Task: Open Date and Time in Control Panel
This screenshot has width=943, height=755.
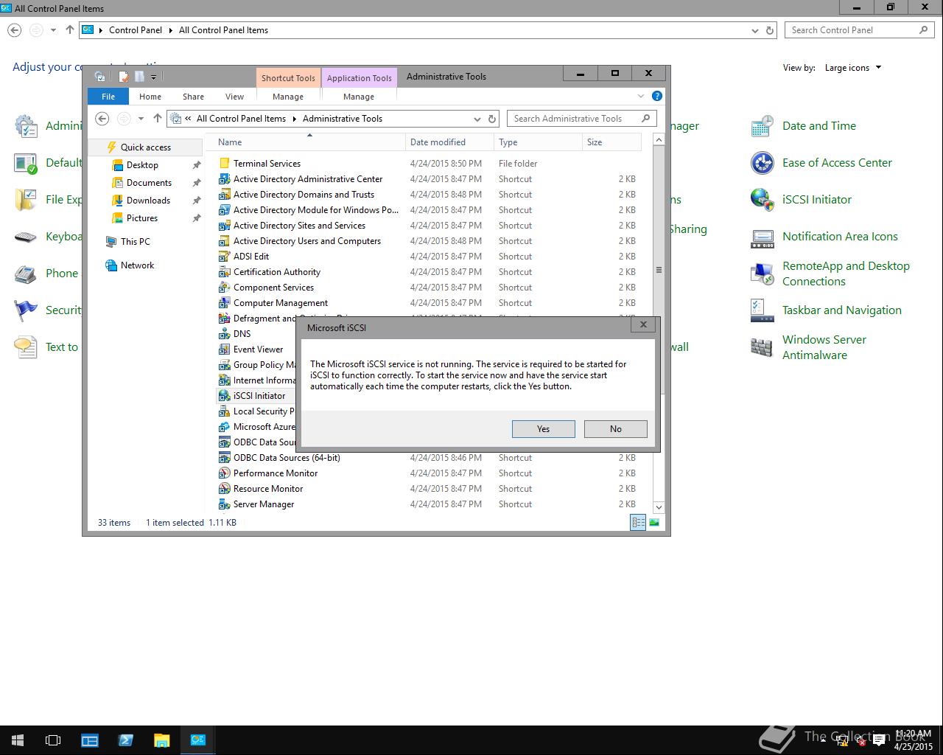Action: (803, 126)
